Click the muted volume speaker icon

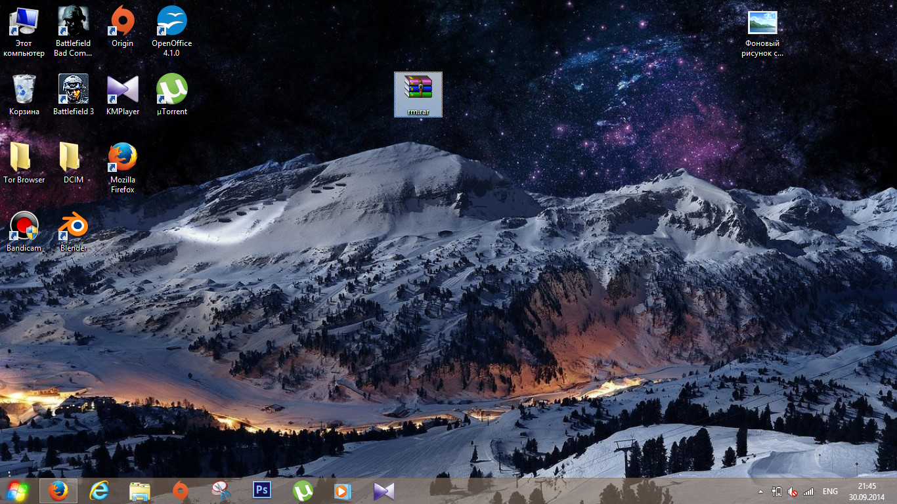click(x=793, y=492)
